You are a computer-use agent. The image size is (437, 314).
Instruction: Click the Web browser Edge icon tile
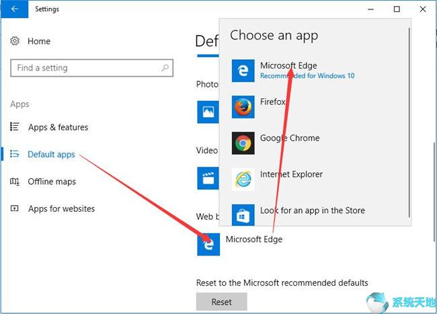click(x=208, y=244)
